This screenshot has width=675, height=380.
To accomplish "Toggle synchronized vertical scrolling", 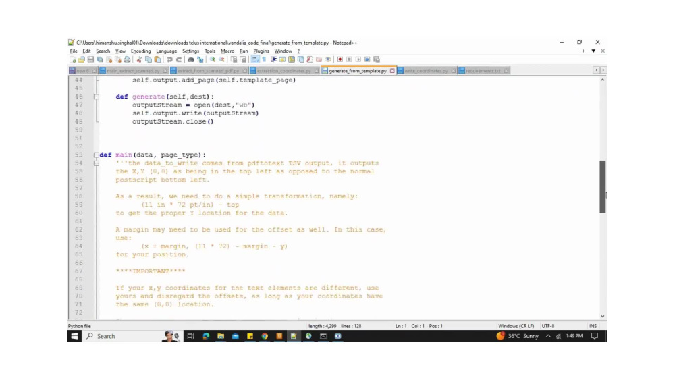I will click(x=234, y=59).
